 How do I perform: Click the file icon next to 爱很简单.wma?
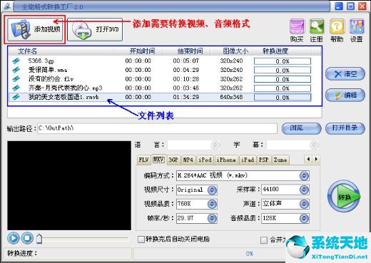(16, 70)
